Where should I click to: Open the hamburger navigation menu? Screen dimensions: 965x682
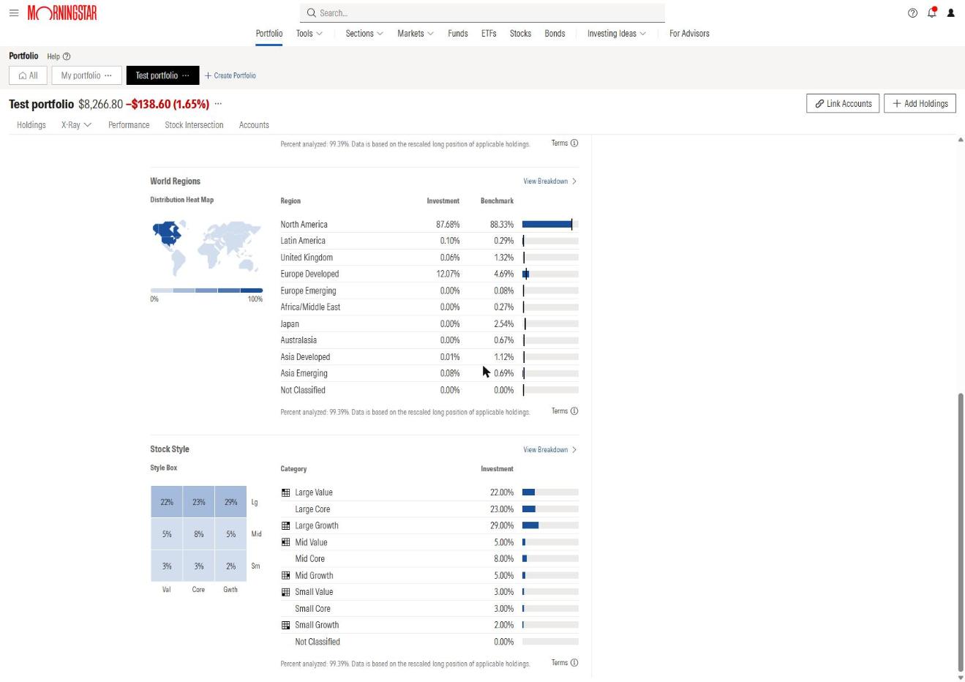click(14, 13)
